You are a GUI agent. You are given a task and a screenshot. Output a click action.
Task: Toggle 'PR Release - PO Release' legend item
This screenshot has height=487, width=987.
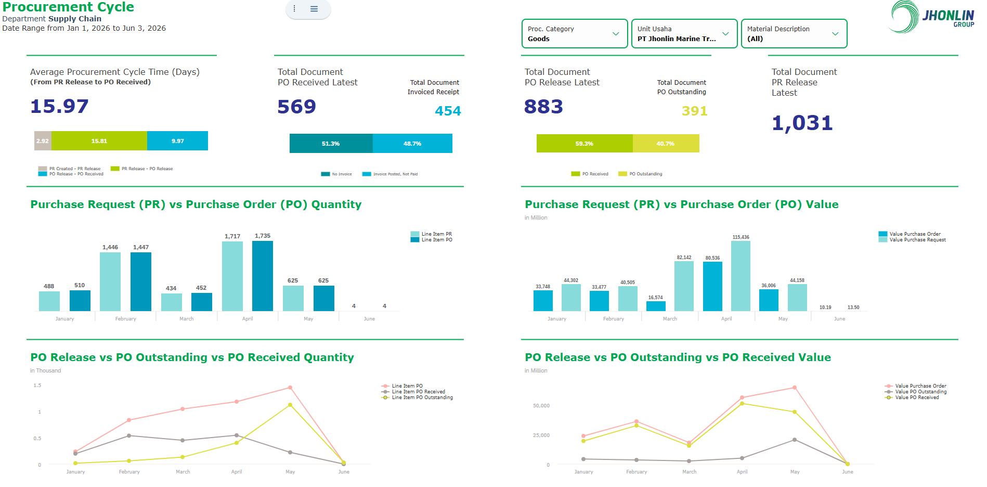pos(141,169)
